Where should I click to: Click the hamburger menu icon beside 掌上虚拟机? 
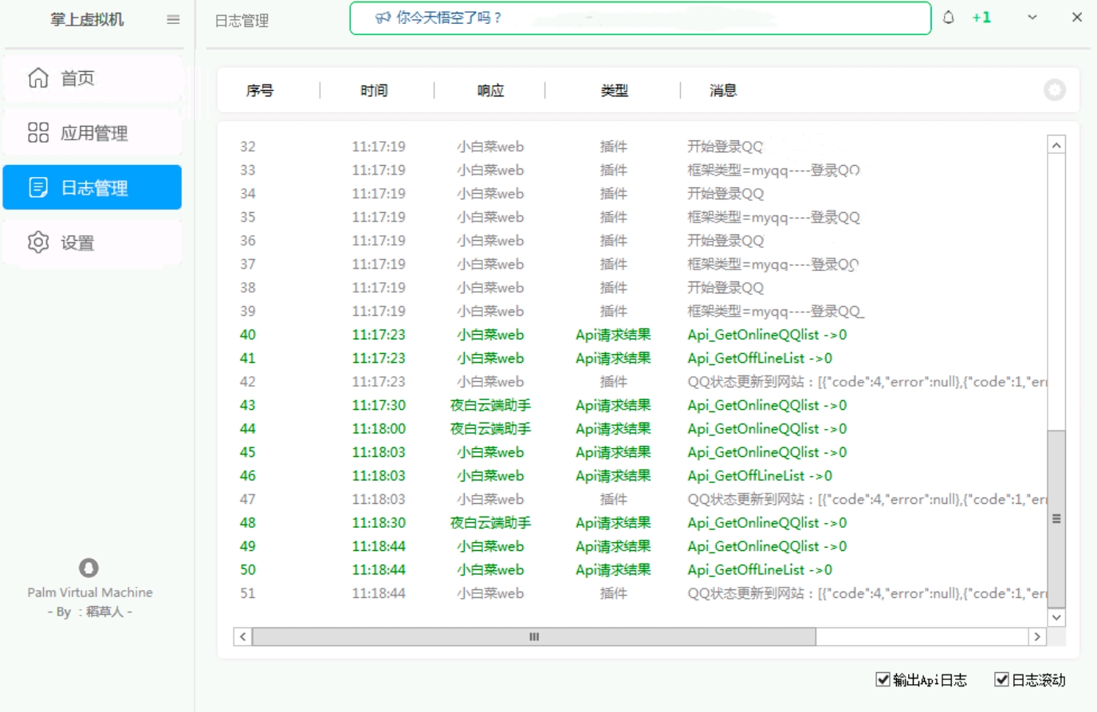point(173,20)
